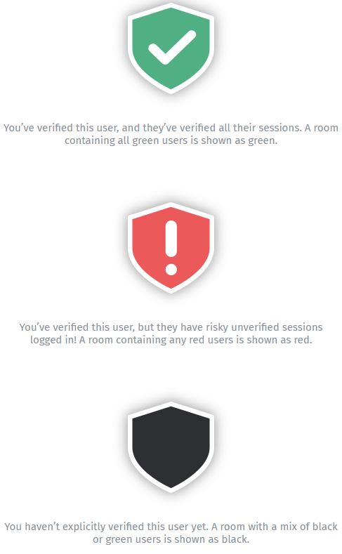The height and width of the screenshot is (554, 342).
Task: Click the line "containing all green users is shown as green."
Action: point(171,140)
